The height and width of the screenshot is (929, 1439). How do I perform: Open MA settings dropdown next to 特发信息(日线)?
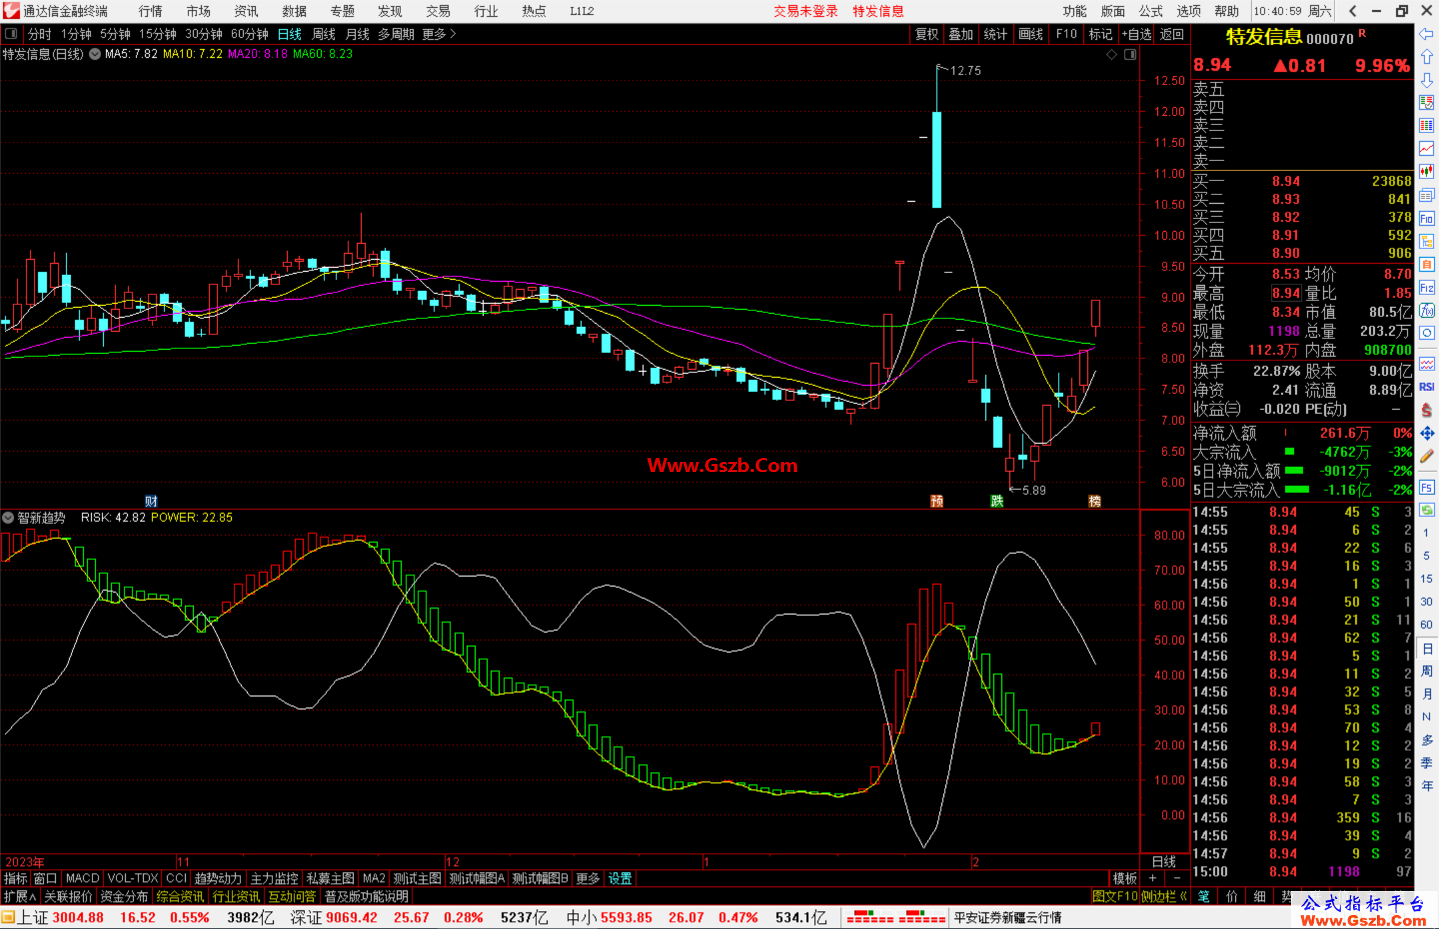point(95,54)
